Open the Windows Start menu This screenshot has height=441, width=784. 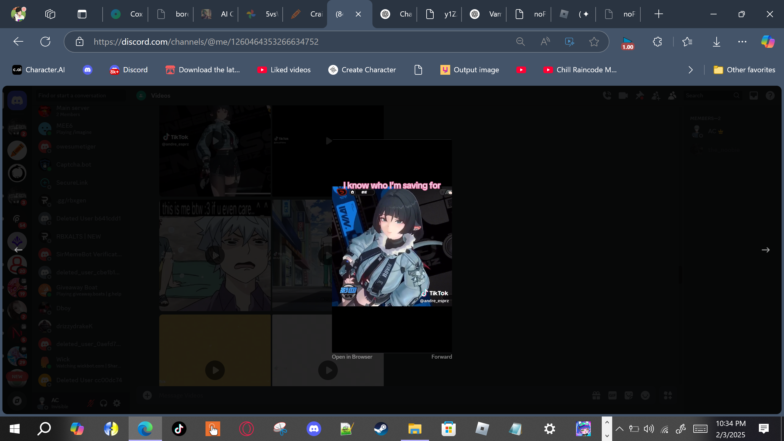pos(15,429)
